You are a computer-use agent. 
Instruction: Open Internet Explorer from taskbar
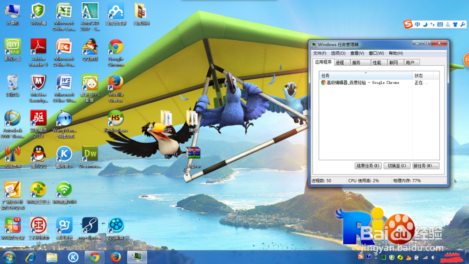[x=30, y=257]
